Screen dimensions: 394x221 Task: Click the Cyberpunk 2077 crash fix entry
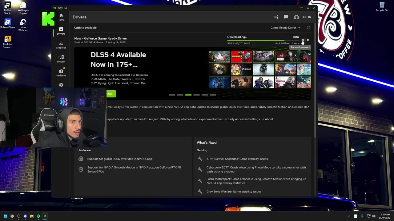point(256,169)
